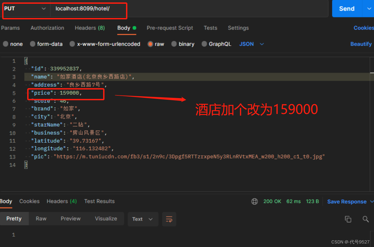This screenshot has height=247, width=374.
Task: Click the "price": 159000 line
Action: point(56,93)
